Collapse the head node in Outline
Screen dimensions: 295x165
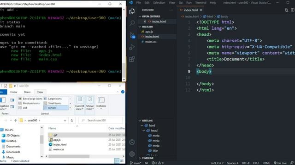tap(144, 131)
